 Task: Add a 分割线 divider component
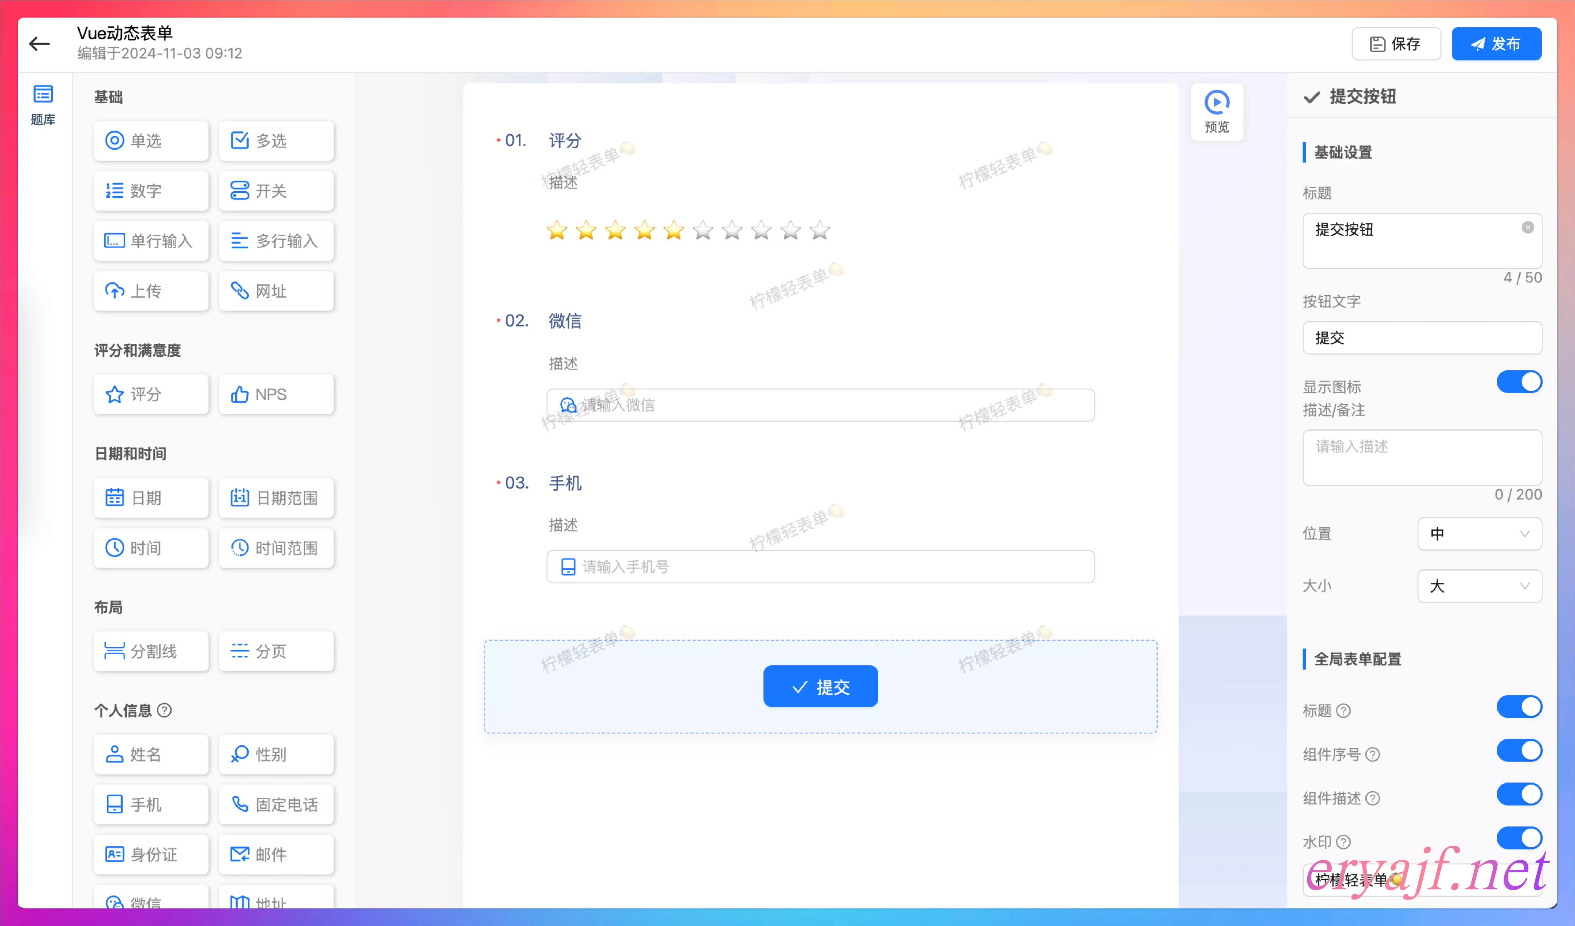(151, 651)
